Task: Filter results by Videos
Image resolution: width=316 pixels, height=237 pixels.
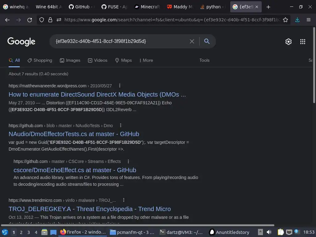Action: [x=98, y=60]
